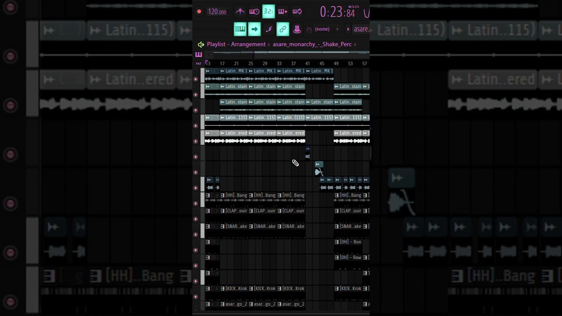Jump to bar 17 on timeline

coord(222,64)
